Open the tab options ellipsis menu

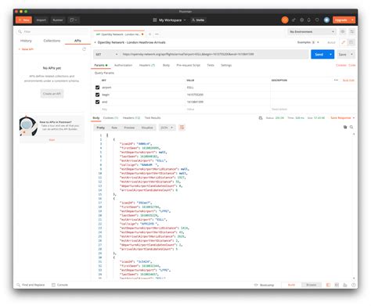tap(157, 34)
